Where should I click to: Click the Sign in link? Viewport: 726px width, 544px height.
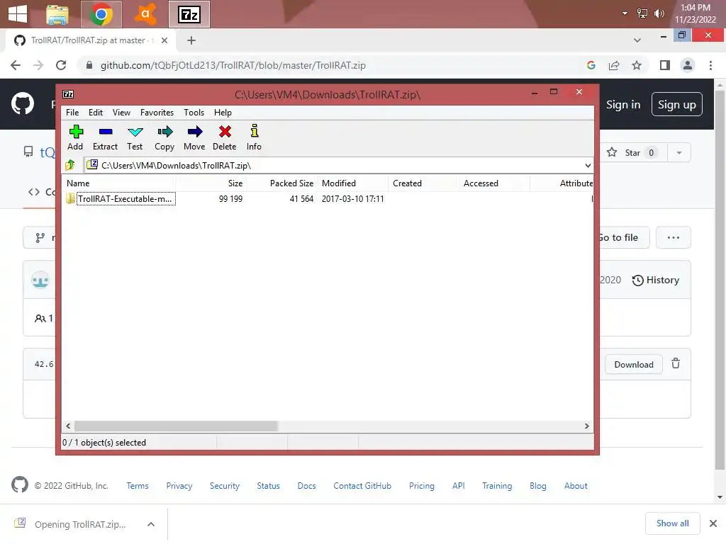pos(623,105)
